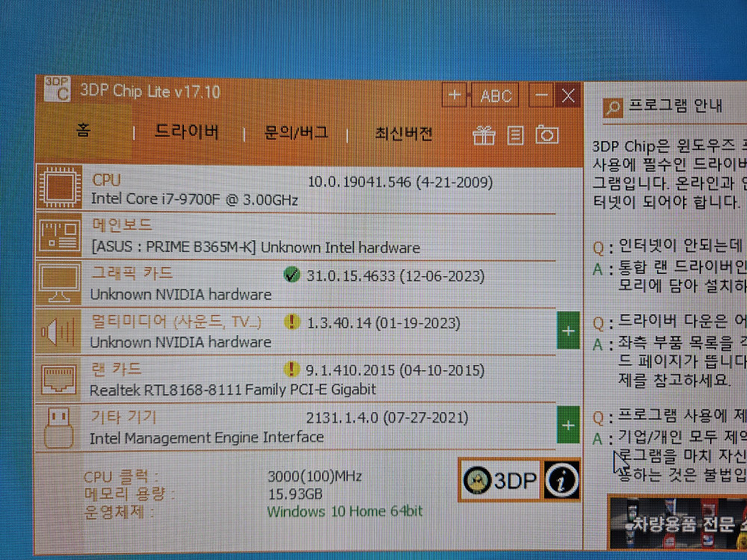Click the plus button in title bar
747x560 pixels.
(x=454, y=96)
